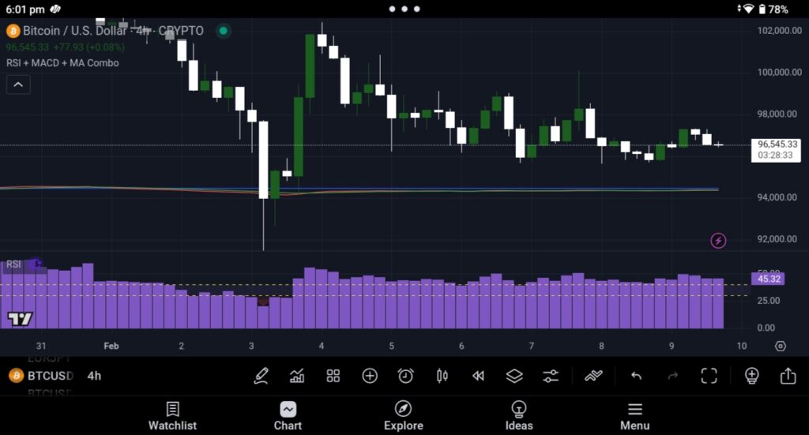
Task: Tap the 100,000.00 price axis label
Action: [779, 72]
